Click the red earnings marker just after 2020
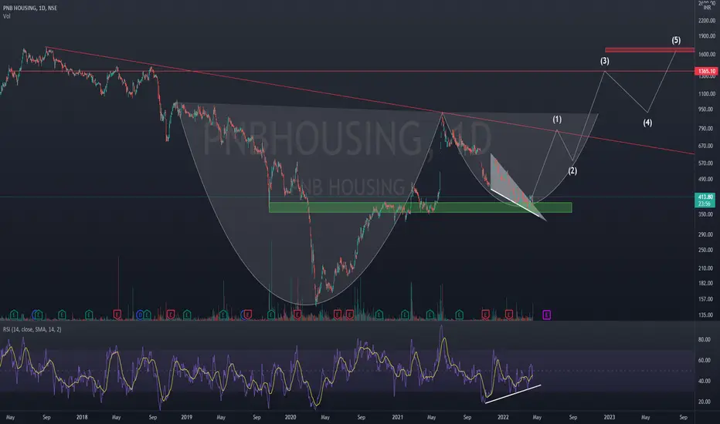Viewport: 720px width, 424px height. click(297, 315)
